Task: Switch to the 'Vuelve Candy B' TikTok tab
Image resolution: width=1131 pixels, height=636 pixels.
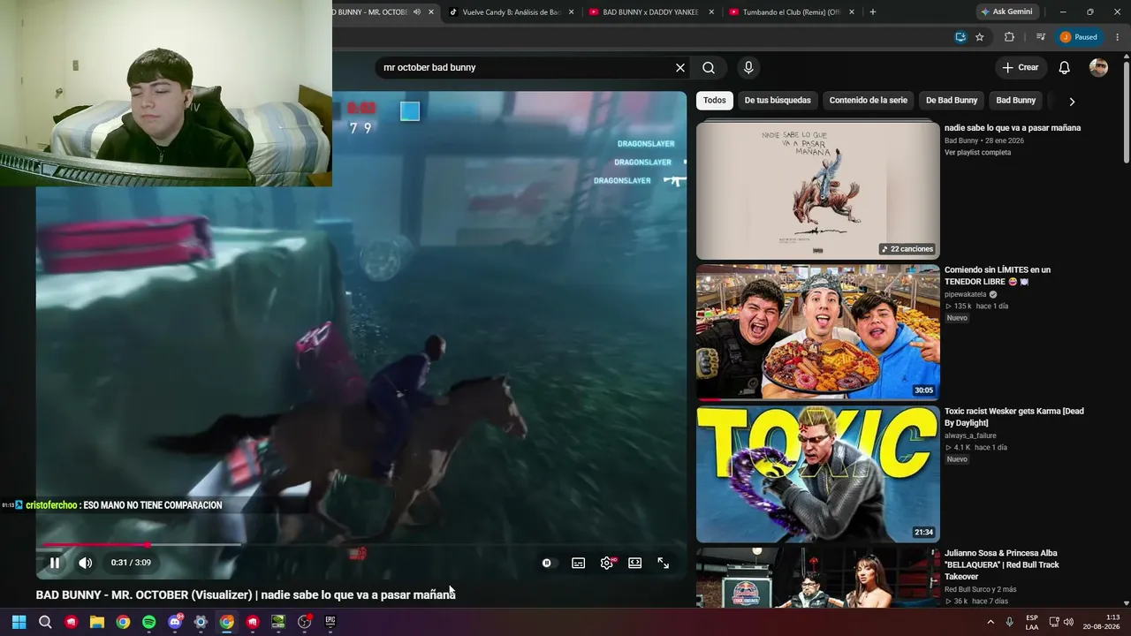Action: coord(512,12)
